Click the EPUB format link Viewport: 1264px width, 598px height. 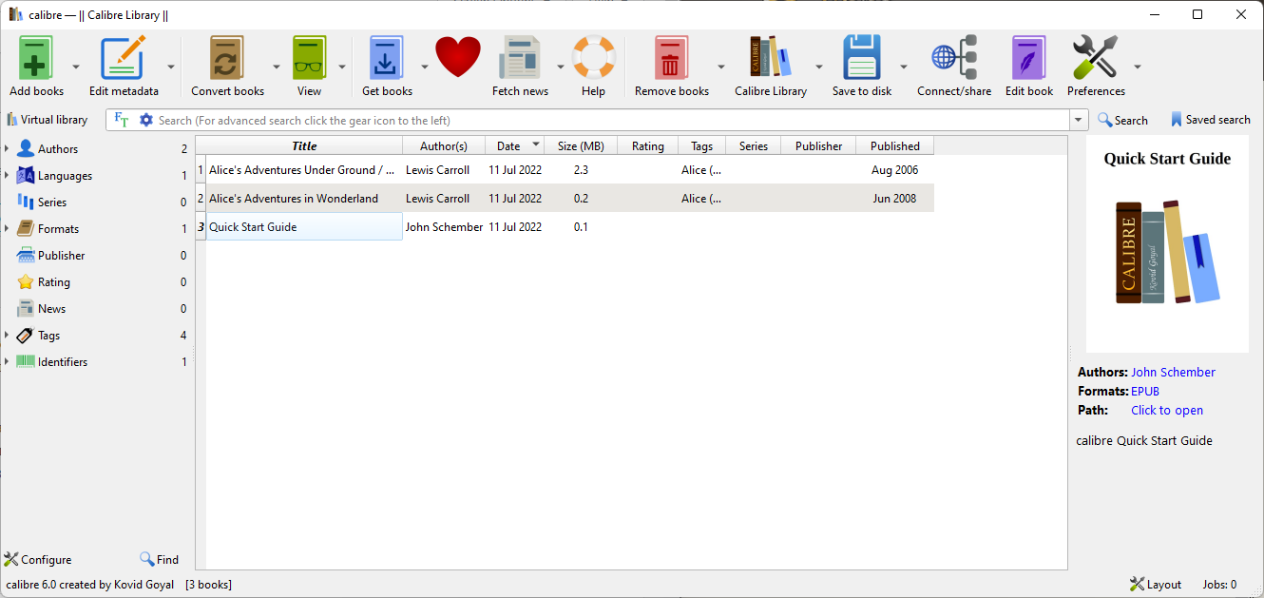(1145, 392)
